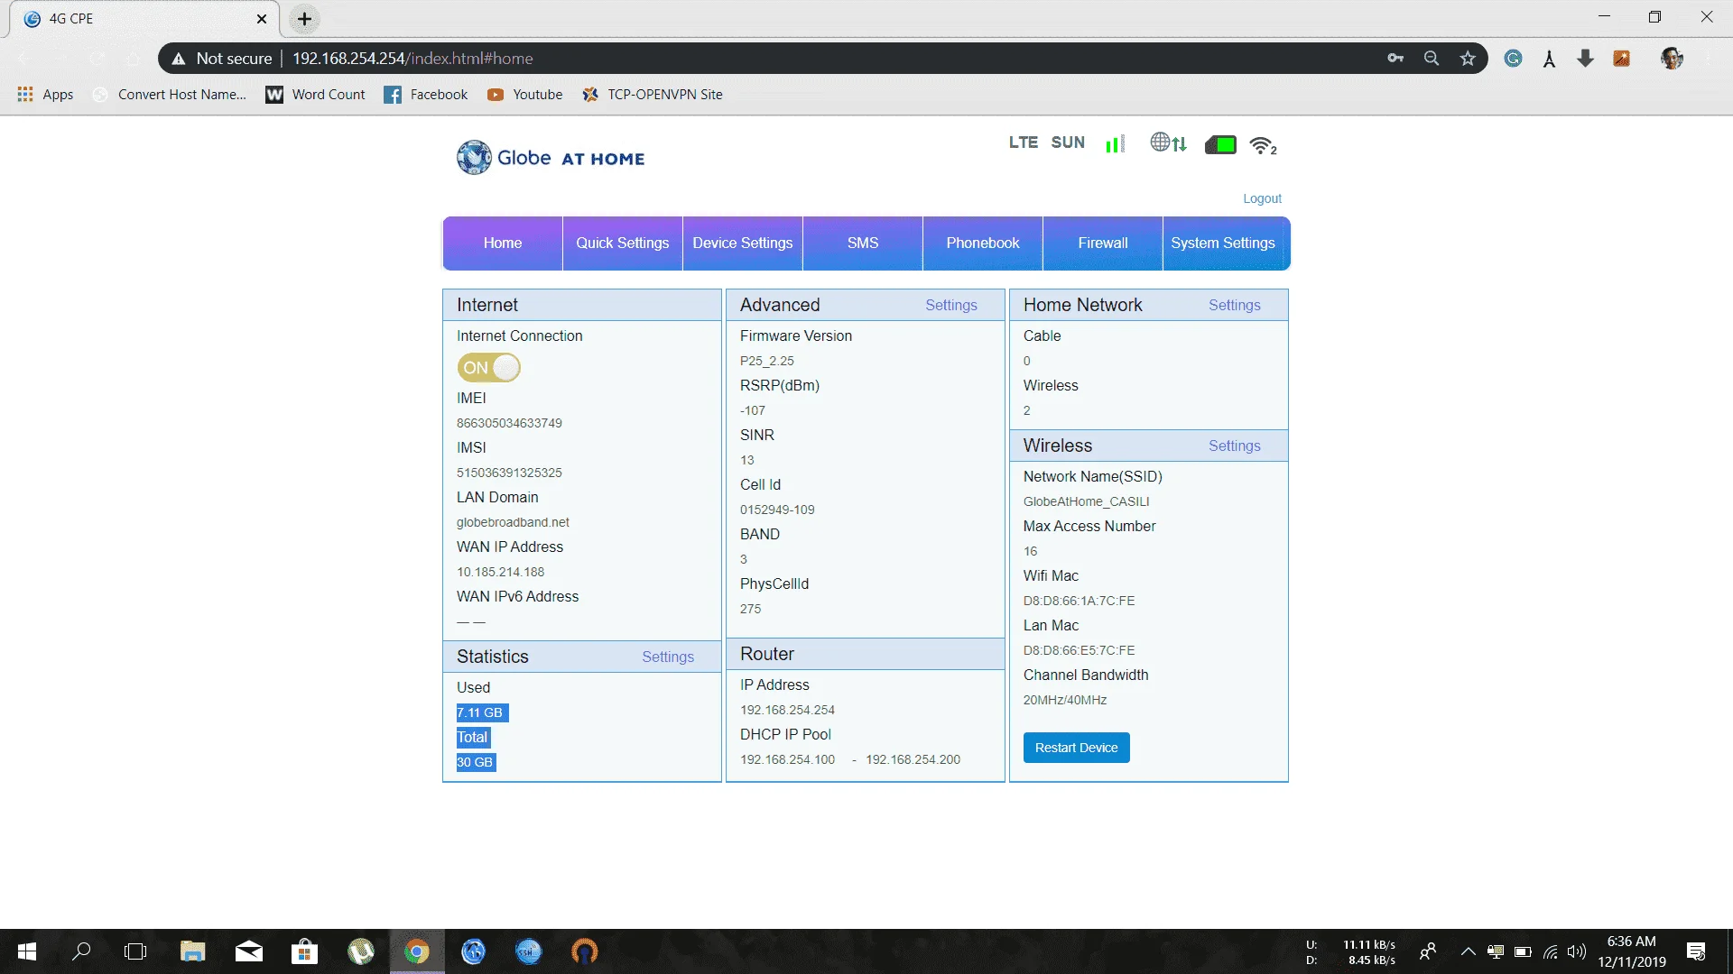Screen dimensions: 1733x974
Task: Click the blue circular browser extension icon
Action: click(1514, 59)
